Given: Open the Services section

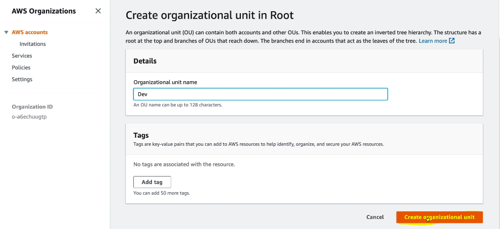Looking at the screenshot, I should (x=22, y=55).
